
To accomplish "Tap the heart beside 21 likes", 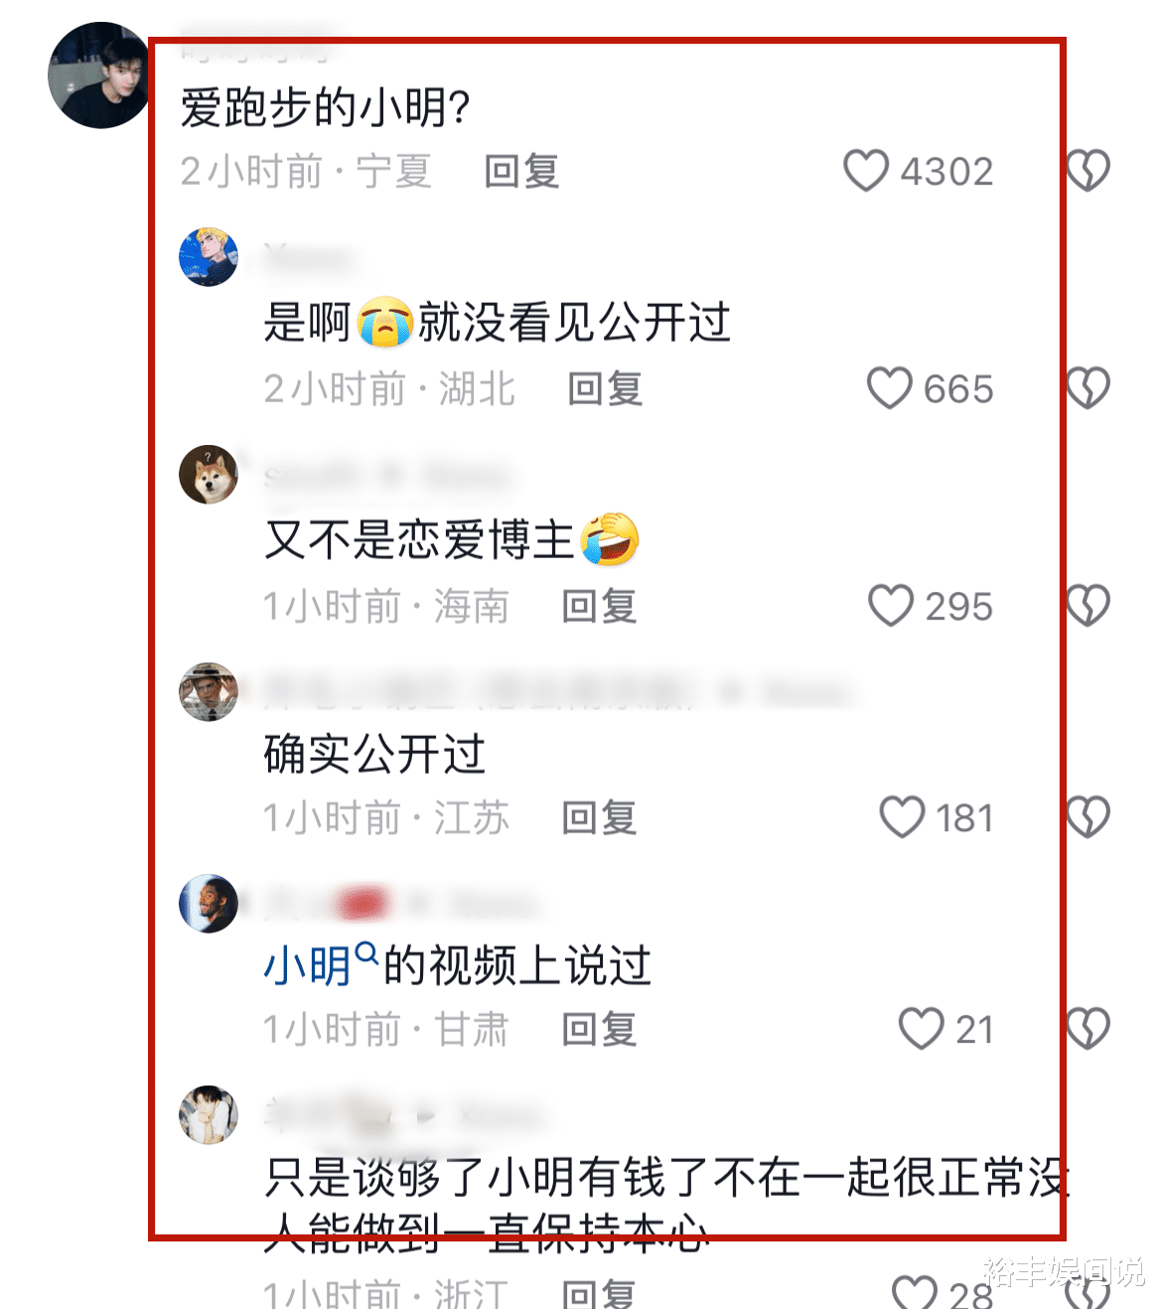I will (x=921, y=1028).
